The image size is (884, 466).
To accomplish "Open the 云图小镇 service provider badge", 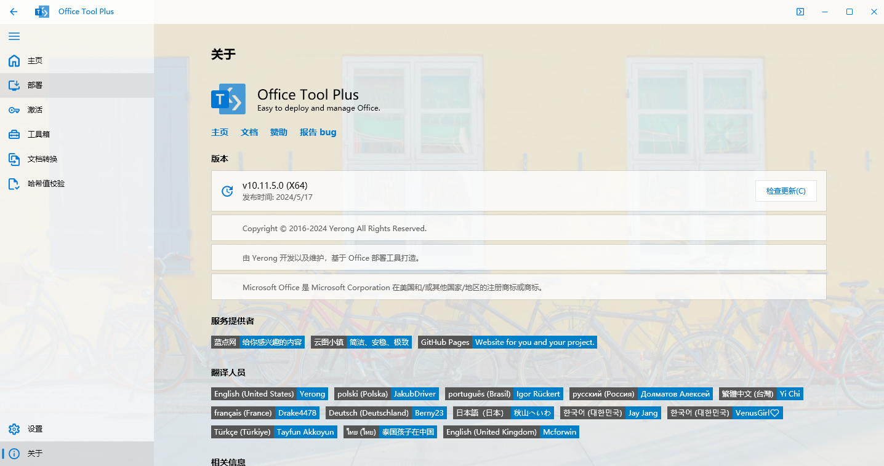I will (x=361, y=342).
